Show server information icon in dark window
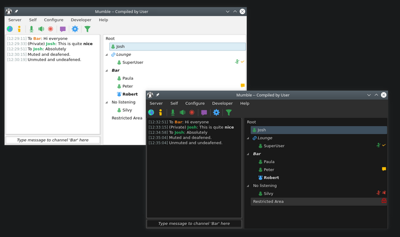This screenshot has width=400, height=237. pyautogui.click(x=160, y=113)
